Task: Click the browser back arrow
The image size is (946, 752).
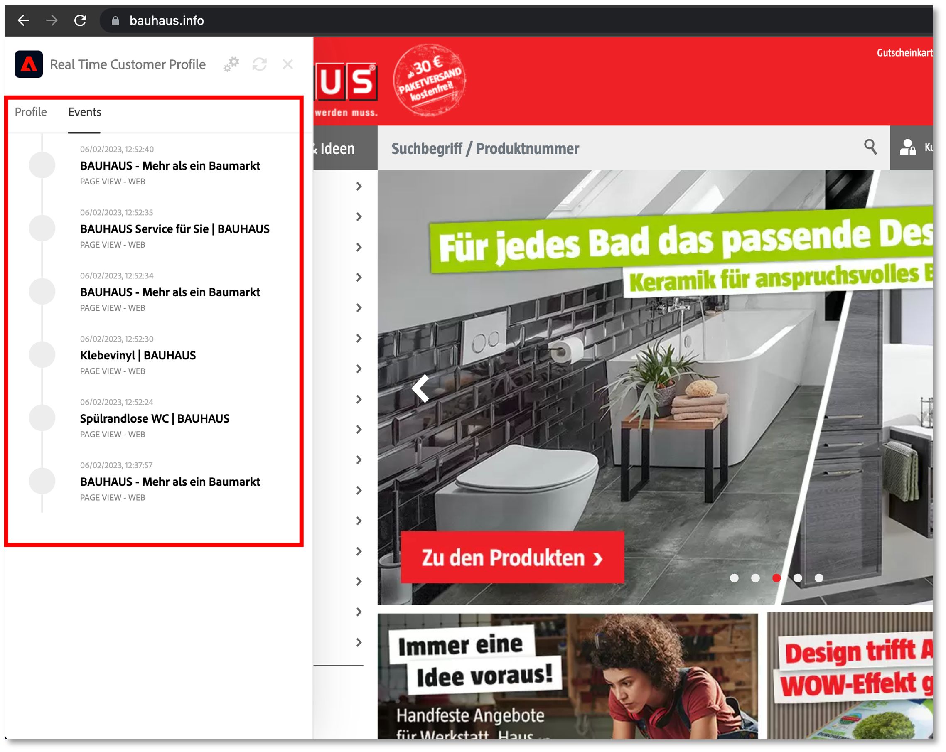Action: coord(23,20)
